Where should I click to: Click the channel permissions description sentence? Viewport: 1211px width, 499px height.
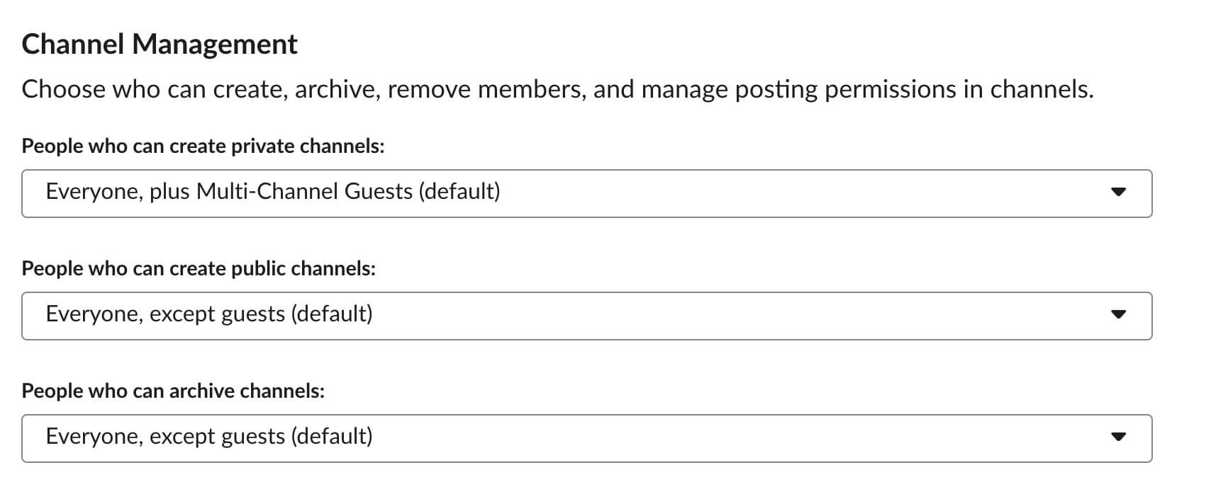tap(557, 89)
